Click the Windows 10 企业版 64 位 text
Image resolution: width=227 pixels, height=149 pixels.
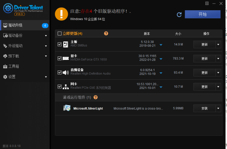pyautogui.click(x=87, y=19)
